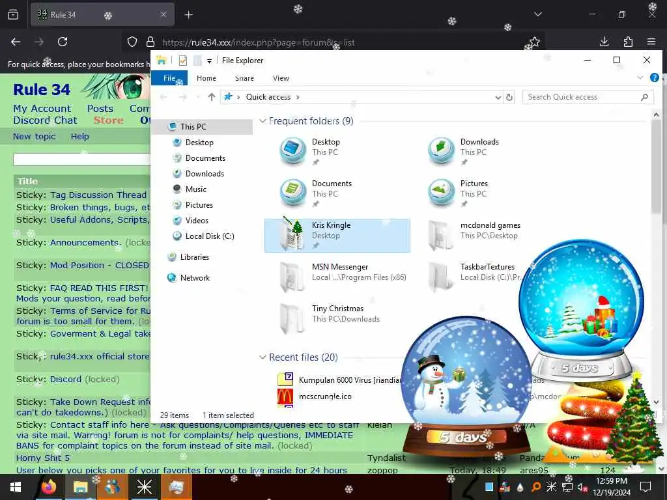Click the Firefox back button

[16, 42]
